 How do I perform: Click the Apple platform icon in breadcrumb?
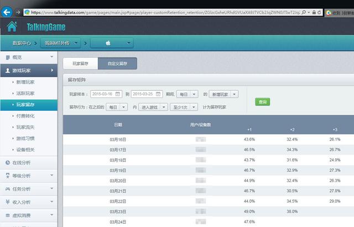[x=108, y=43]
